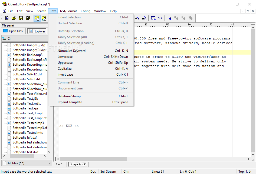Open the Search menu
256x174 pixels.
(41, 11)
